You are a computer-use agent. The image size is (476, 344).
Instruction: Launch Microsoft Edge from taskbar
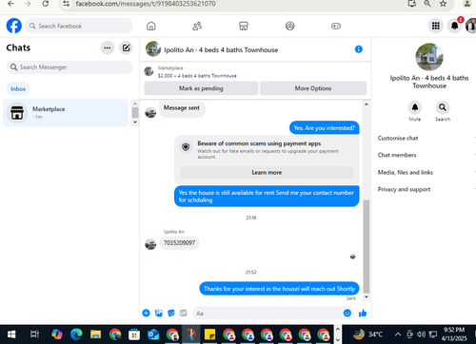pyautogui.click(x=76, y=334)
